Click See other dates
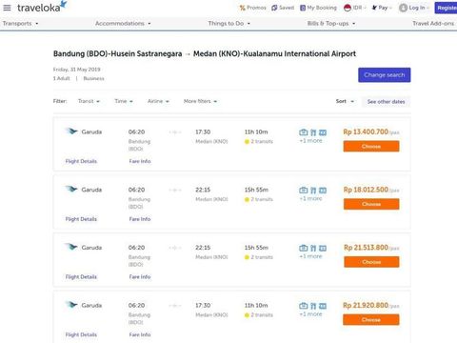The width and height of the screenshot is (457, 343). click(x=386, y=102)
